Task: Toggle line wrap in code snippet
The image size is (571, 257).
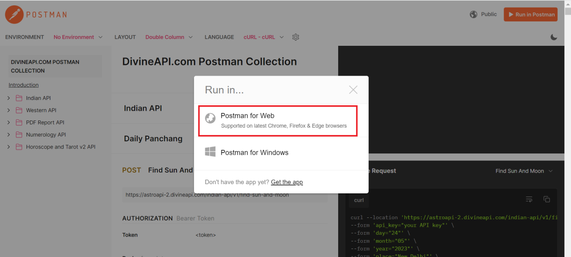Action: coord(529,199)
